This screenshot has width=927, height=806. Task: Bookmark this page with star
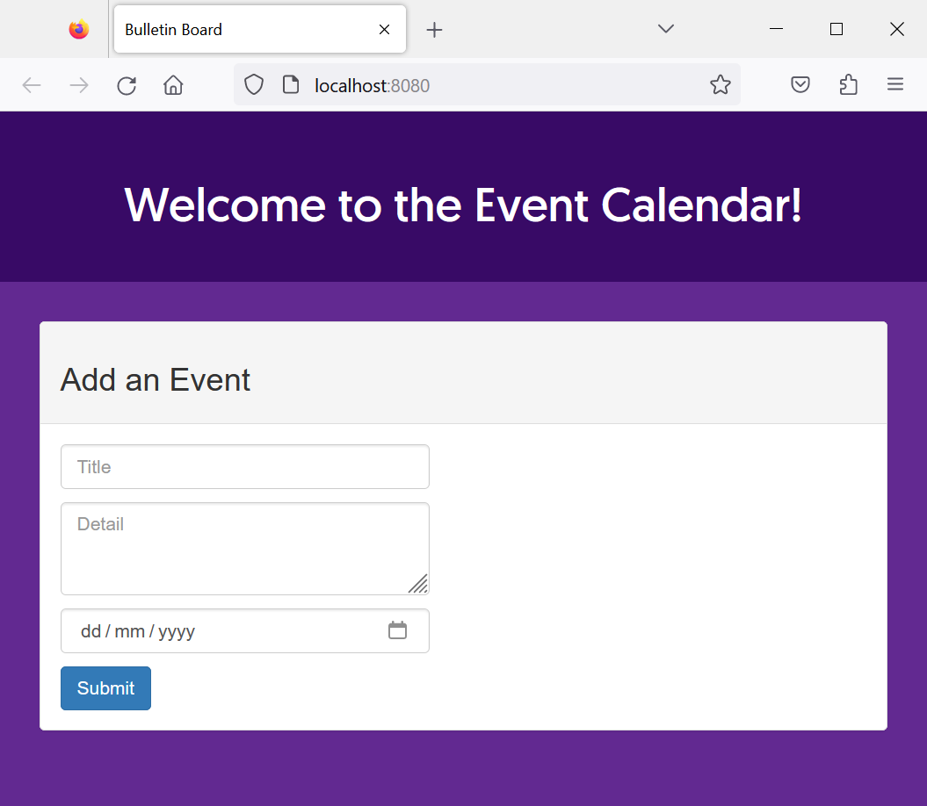coord(721,84)
